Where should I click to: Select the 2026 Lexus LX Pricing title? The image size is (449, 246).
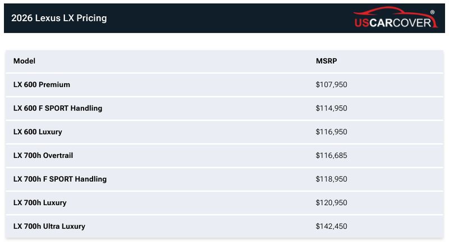[59, 18]
